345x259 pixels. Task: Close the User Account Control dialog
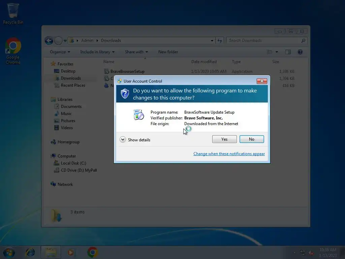pyautogui.click(x=262, y=81)
